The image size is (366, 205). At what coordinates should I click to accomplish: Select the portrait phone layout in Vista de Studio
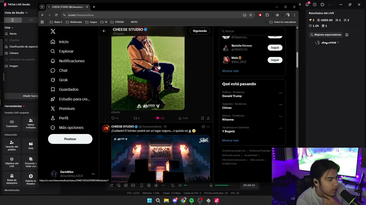(12, 20)
